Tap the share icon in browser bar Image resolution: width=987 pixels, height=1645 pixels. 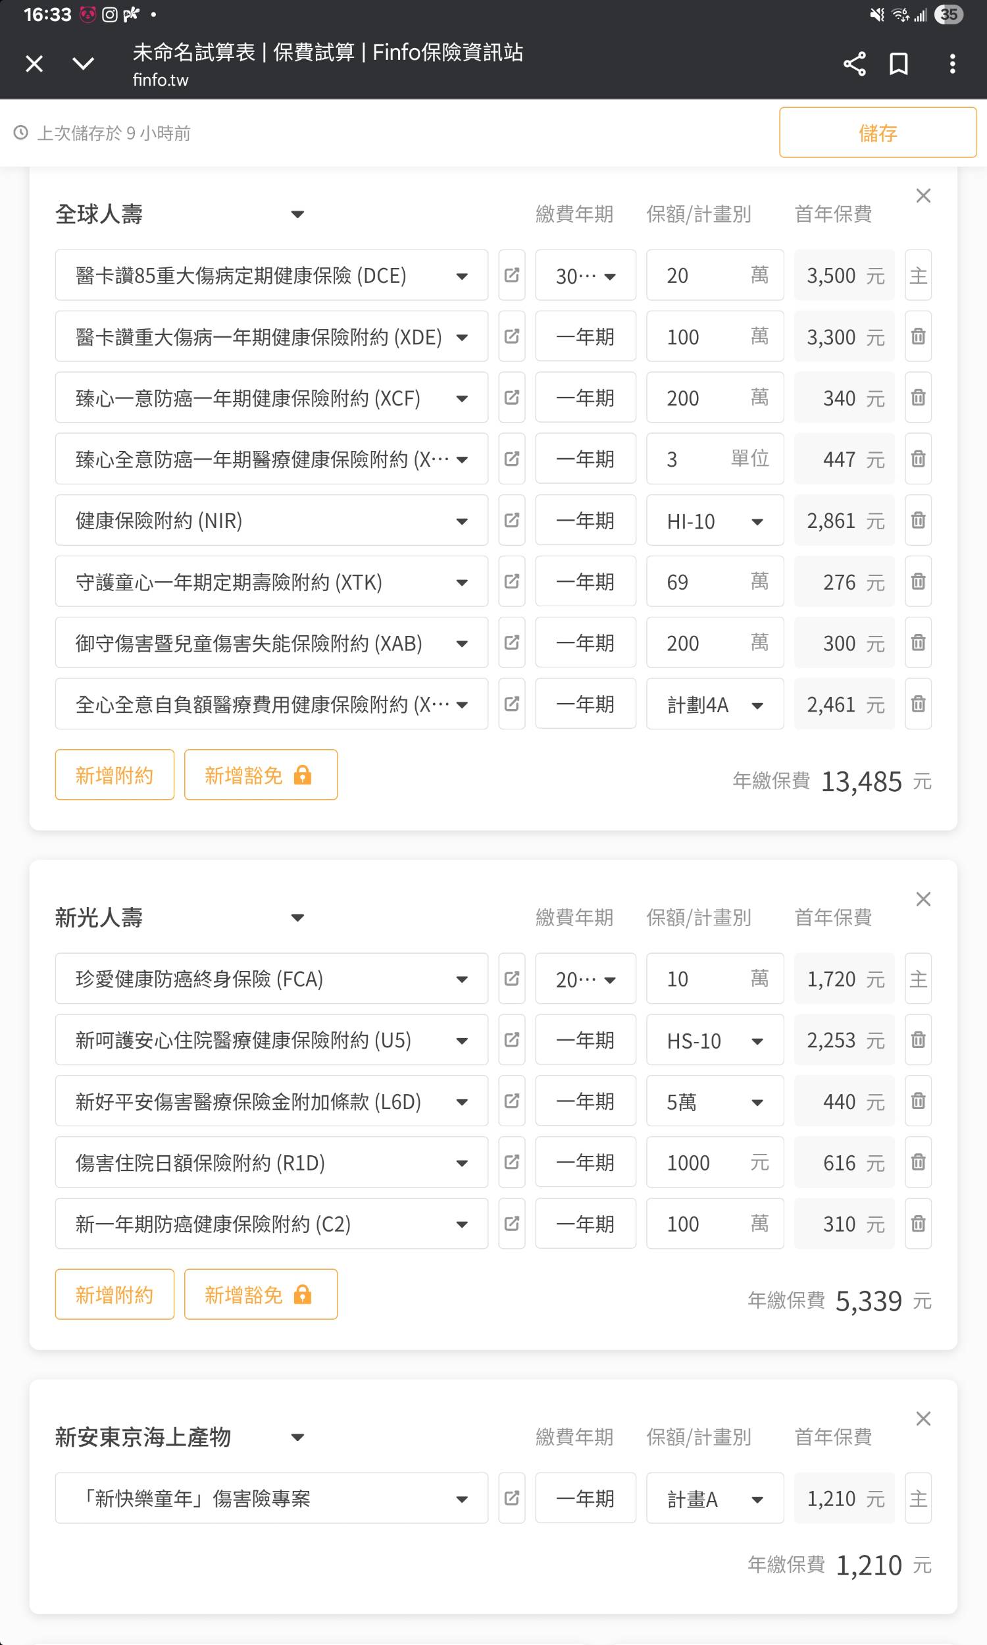tap(854, 64)
